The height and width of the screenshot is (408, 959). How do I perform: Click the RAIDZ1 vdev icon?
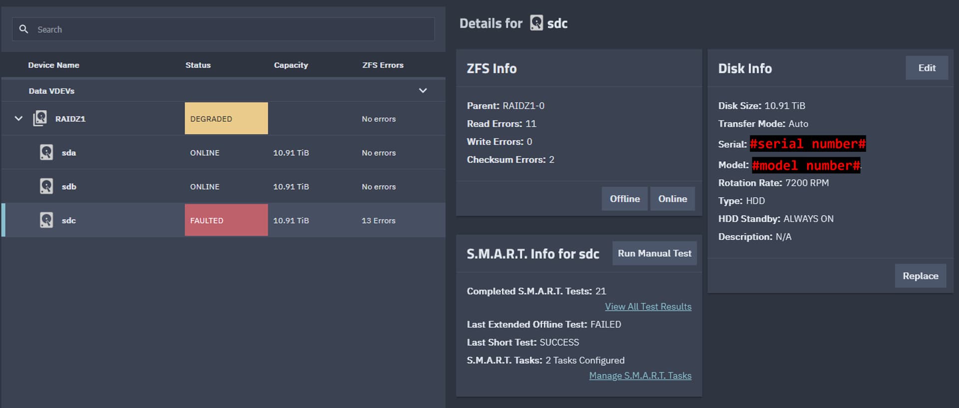40,118
